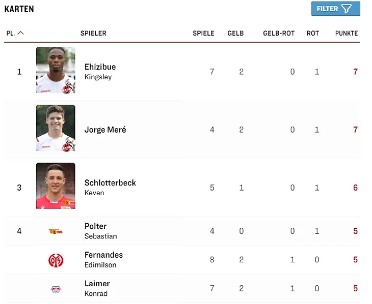Sort table by SPIELE column header
Screen dimensions: 372x304
[203, 33]
